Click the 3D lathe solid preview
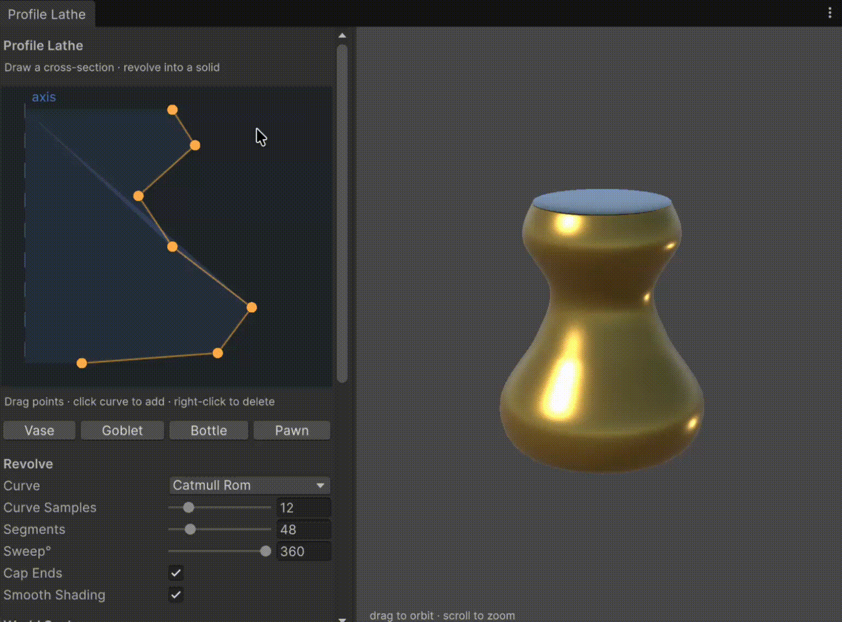842x622 pixels. click(x=601, y=331)
